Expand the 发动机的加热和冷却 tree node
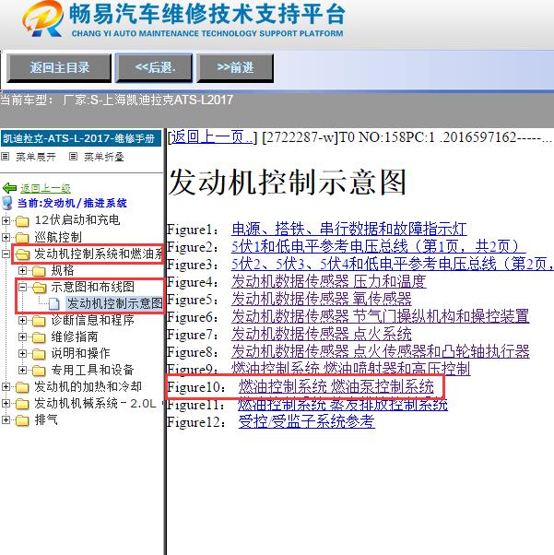The image size is (554, 555). 6,386
